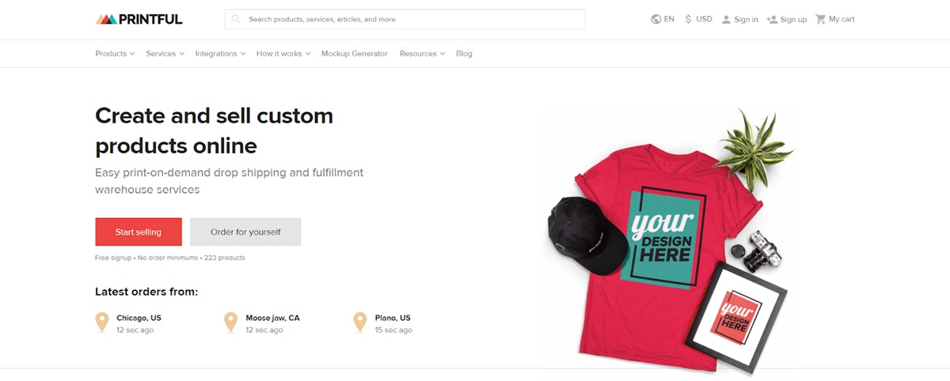Click the Plano, US location pin
This screenshot has width=950, height=381.
(359, 323)
